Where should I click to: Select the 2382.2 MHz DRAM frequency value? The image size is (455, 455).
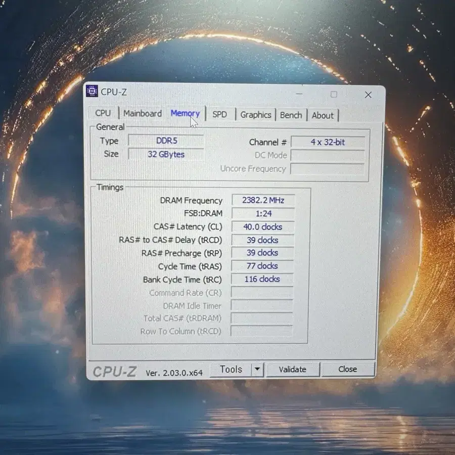(x=263, y=200)
